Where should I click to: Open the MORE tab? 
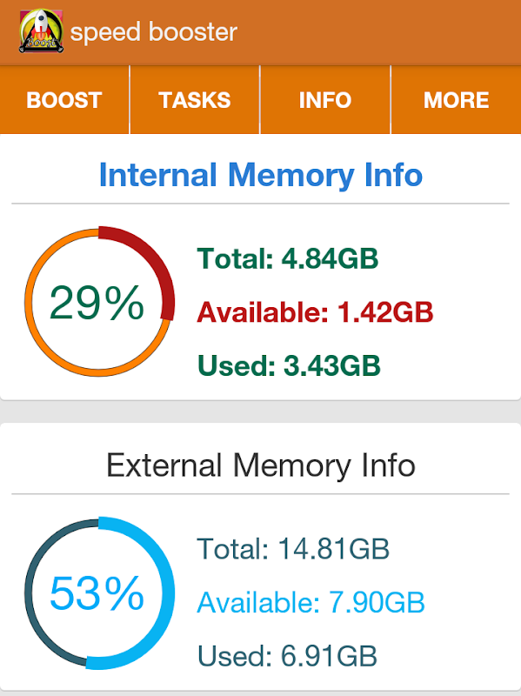pyautogui.click(x=457, y=100)
